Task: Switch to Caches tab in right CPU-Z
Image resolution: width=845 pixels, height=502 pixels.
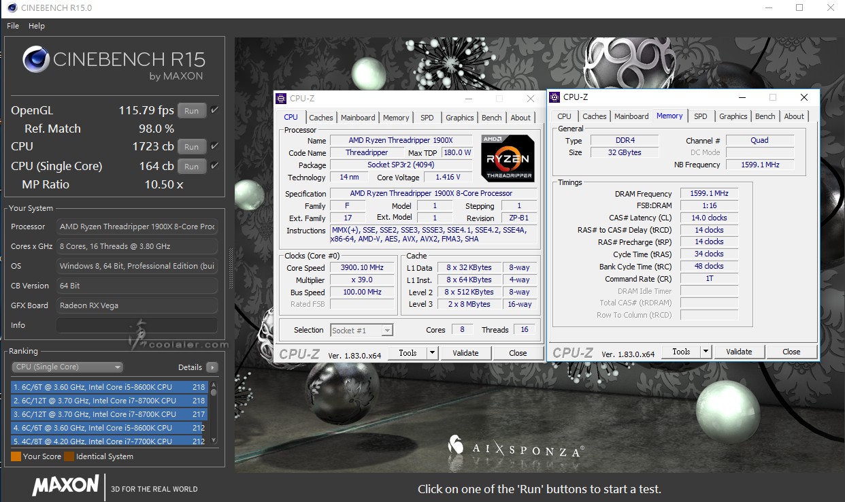Action: tap(595, 116)
